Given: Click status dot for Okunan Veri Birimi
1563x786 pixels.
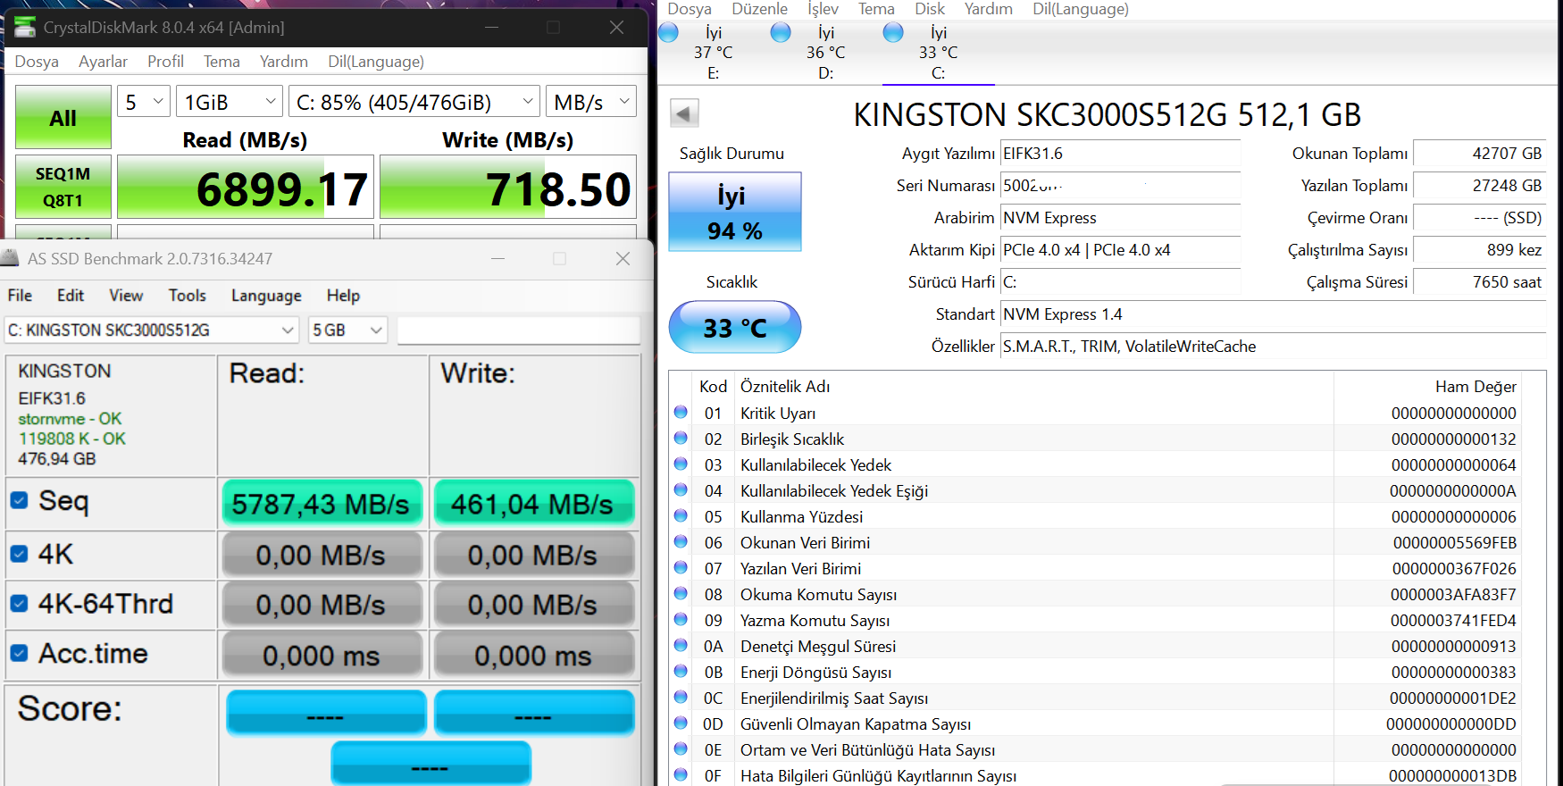Looking at the screenshot, I should click(x=681, y=542).
